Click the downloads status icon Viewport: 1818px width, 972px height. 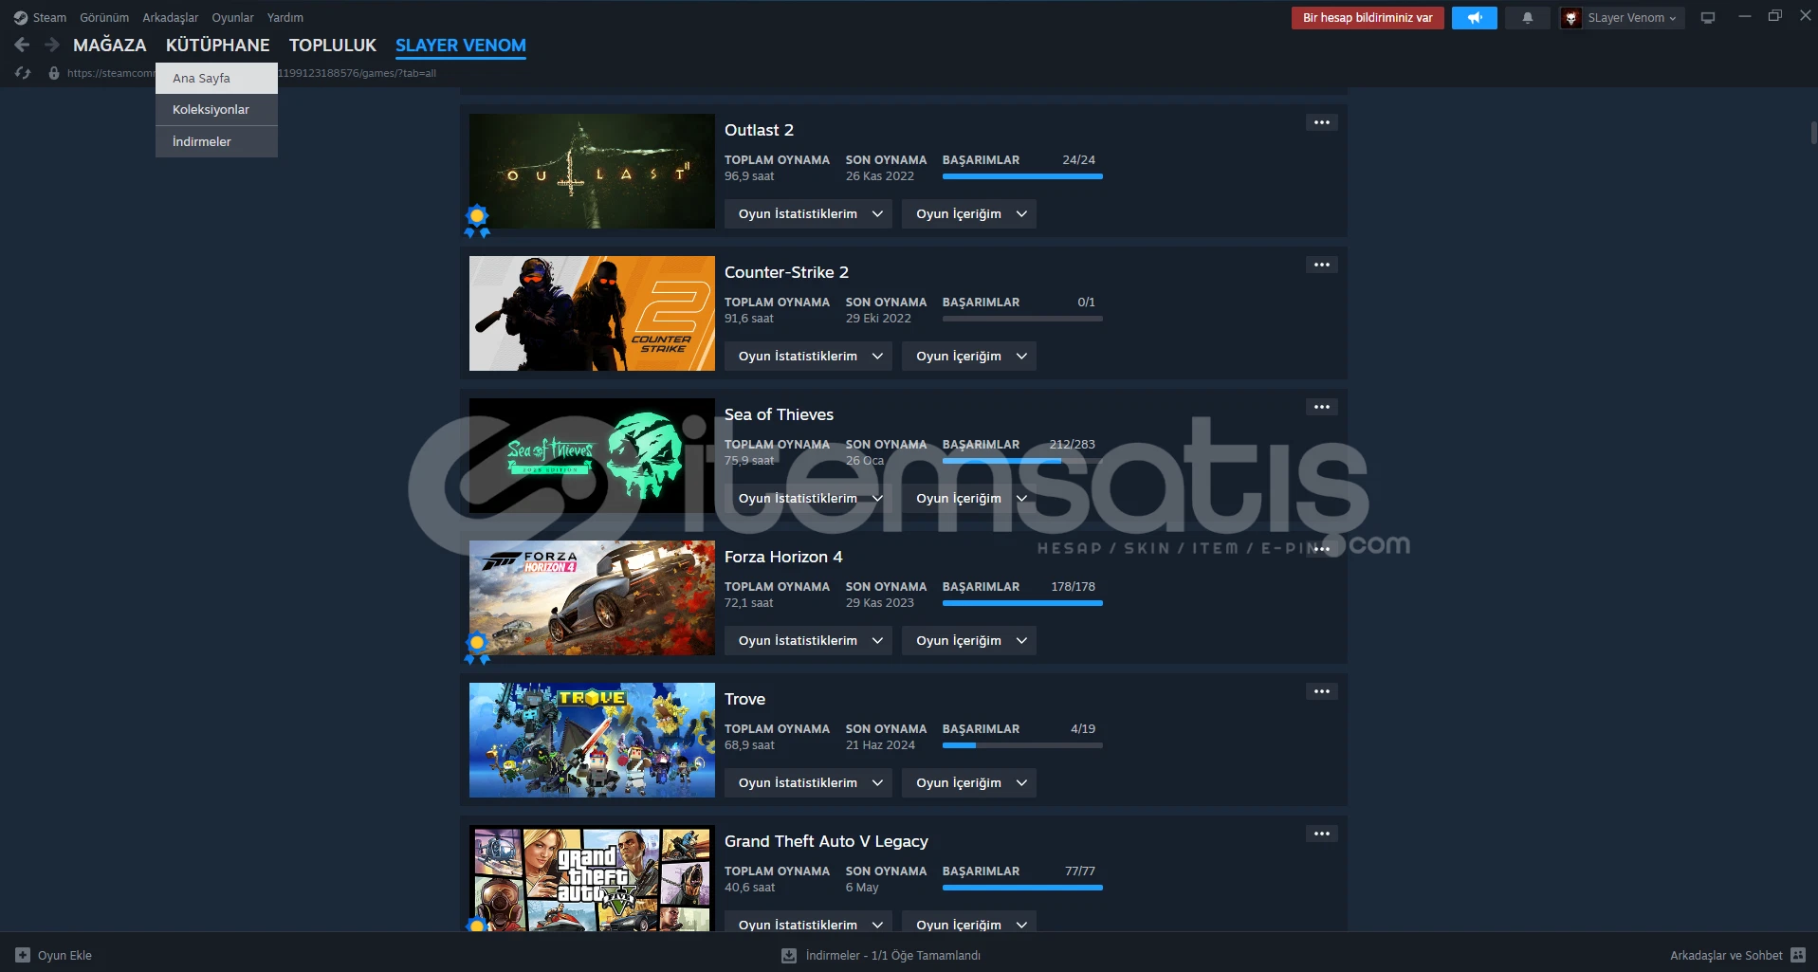[x=789, y=955]
